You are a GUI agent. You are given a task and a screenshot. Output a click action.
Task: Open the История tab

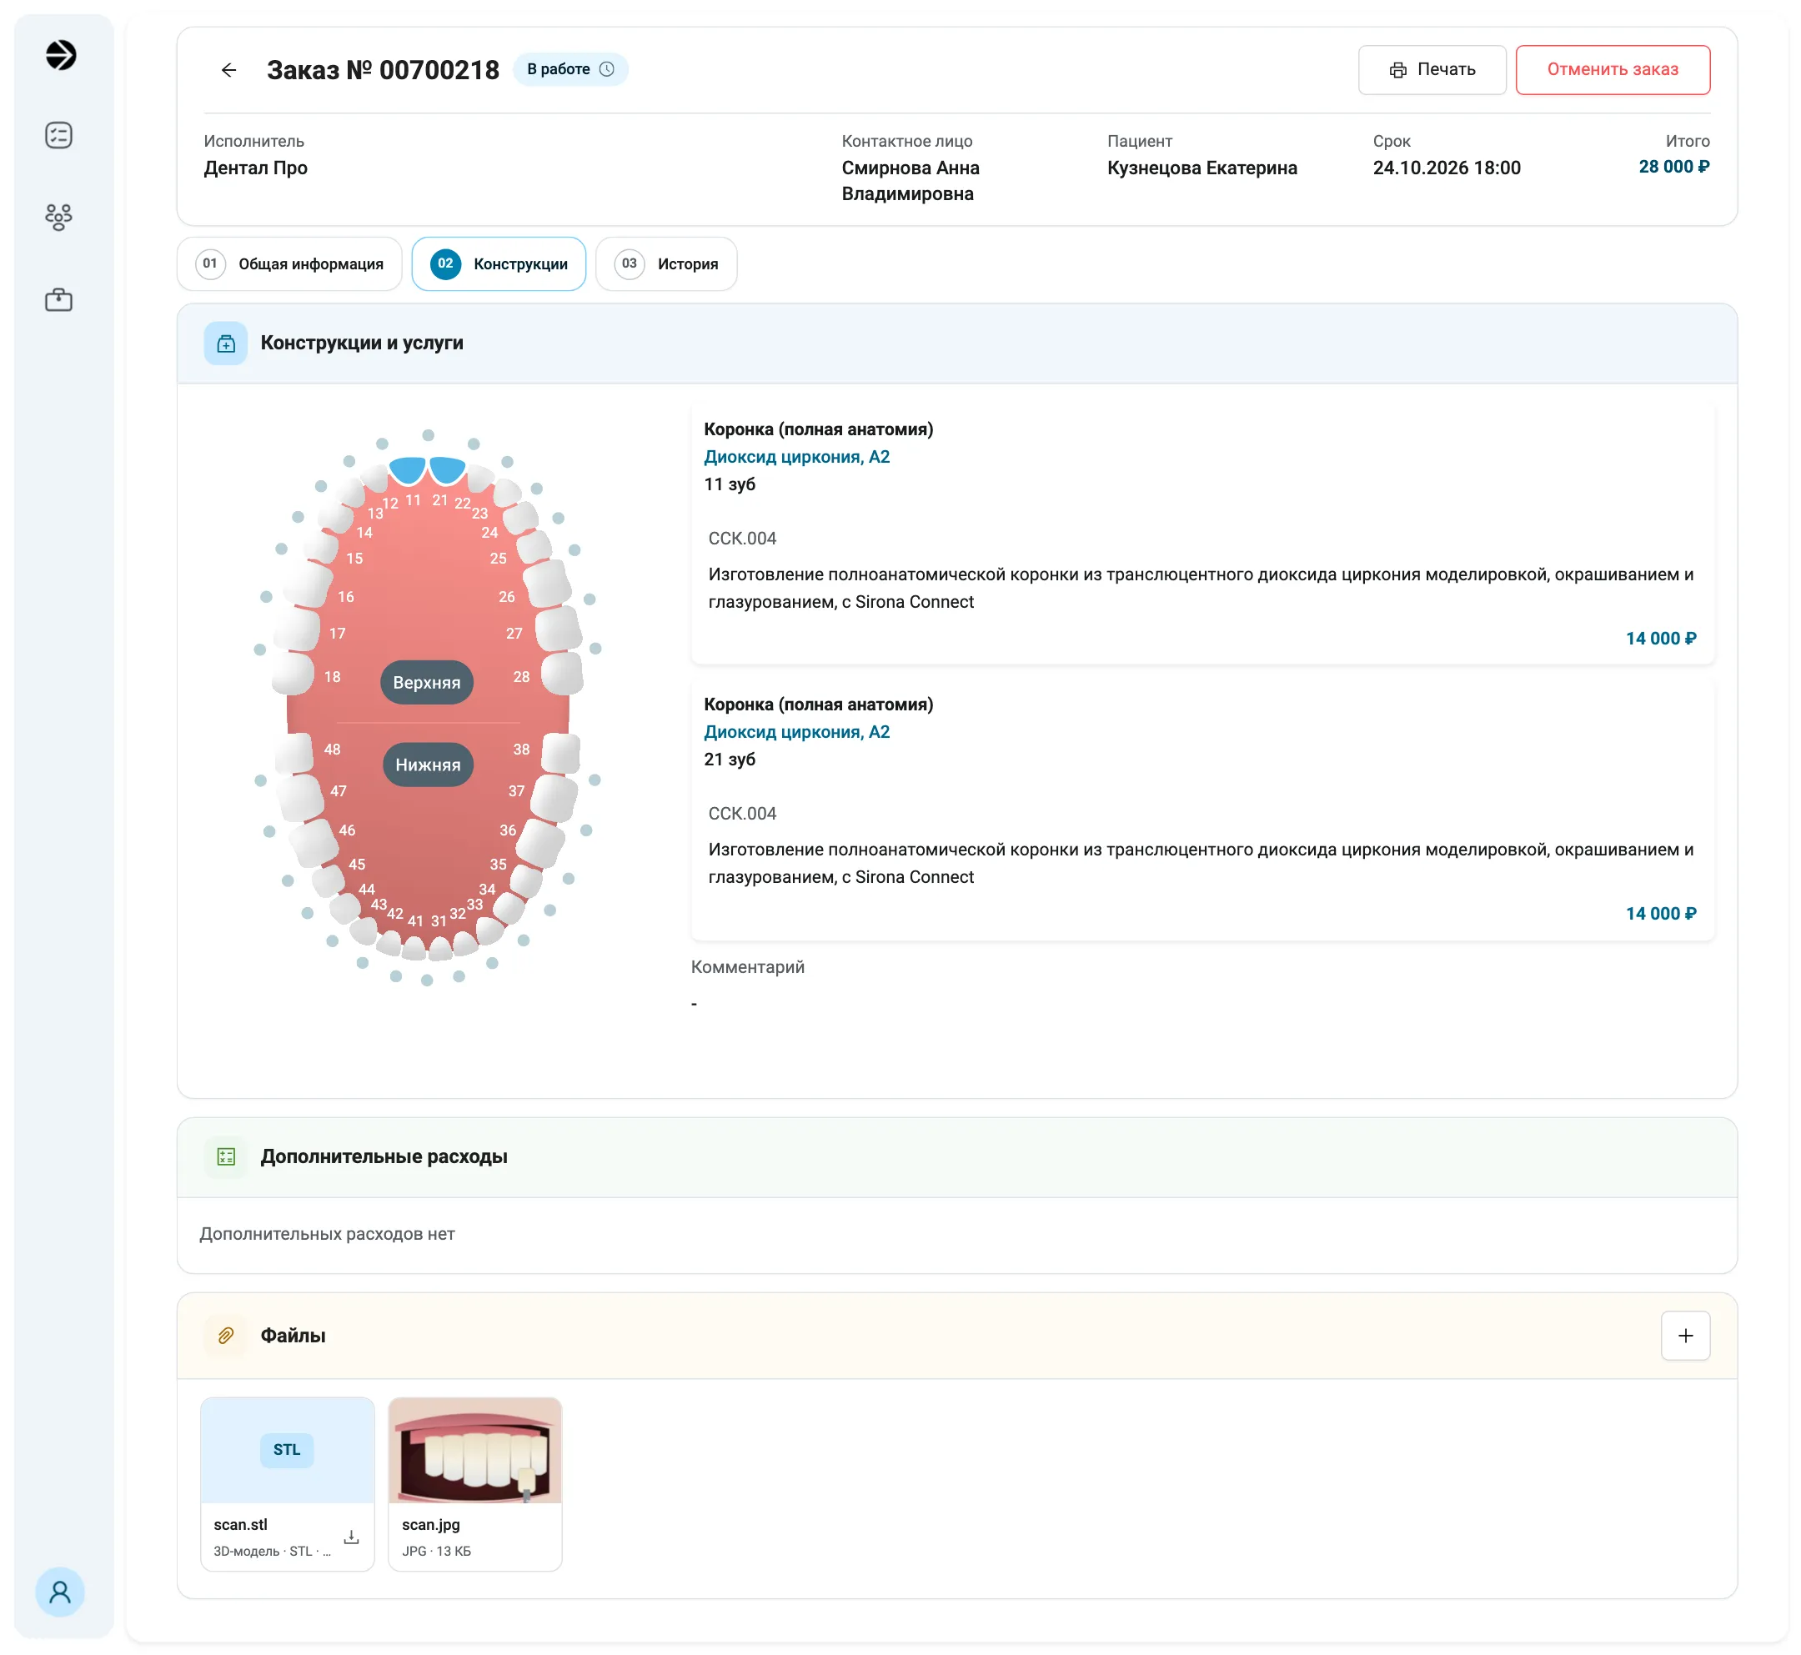click(x=666, y=263)
